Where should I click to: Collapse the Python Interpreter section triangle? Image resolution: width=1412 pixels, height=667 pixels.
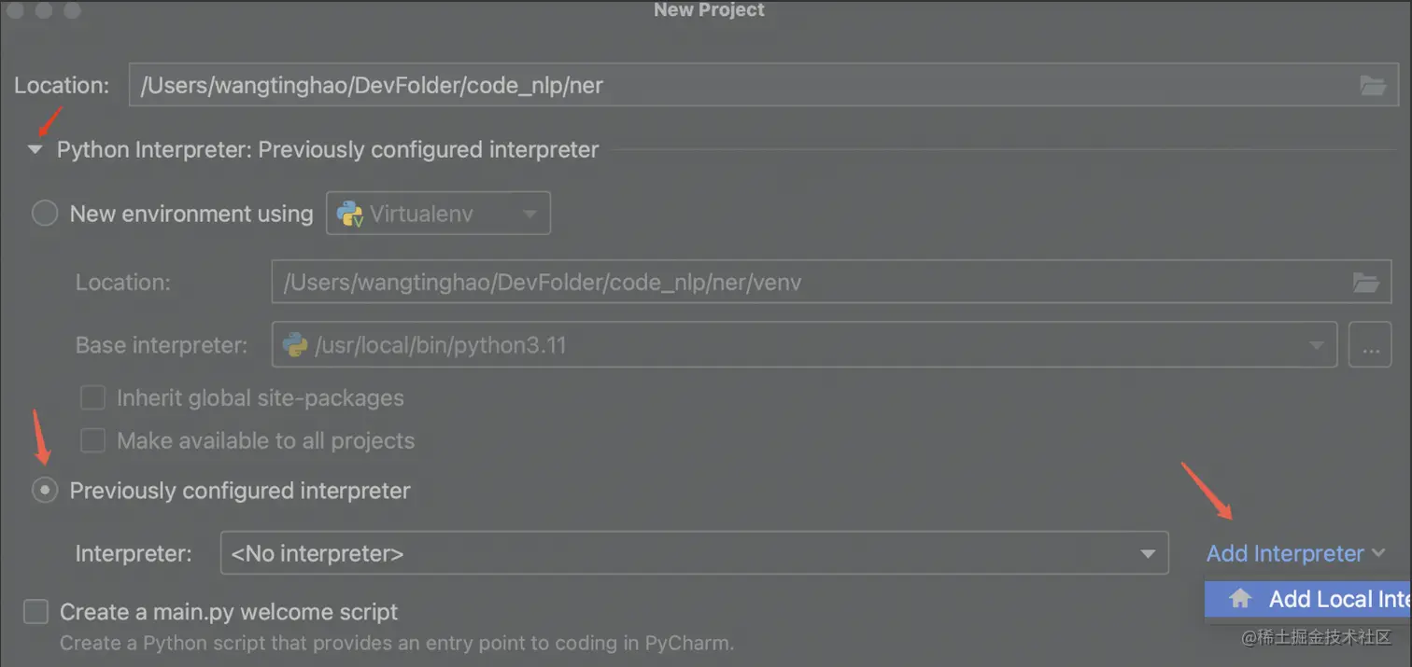[35, 149]
